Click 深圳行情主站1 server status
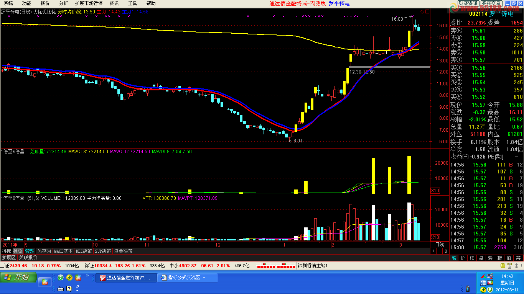 coord(313,266)
